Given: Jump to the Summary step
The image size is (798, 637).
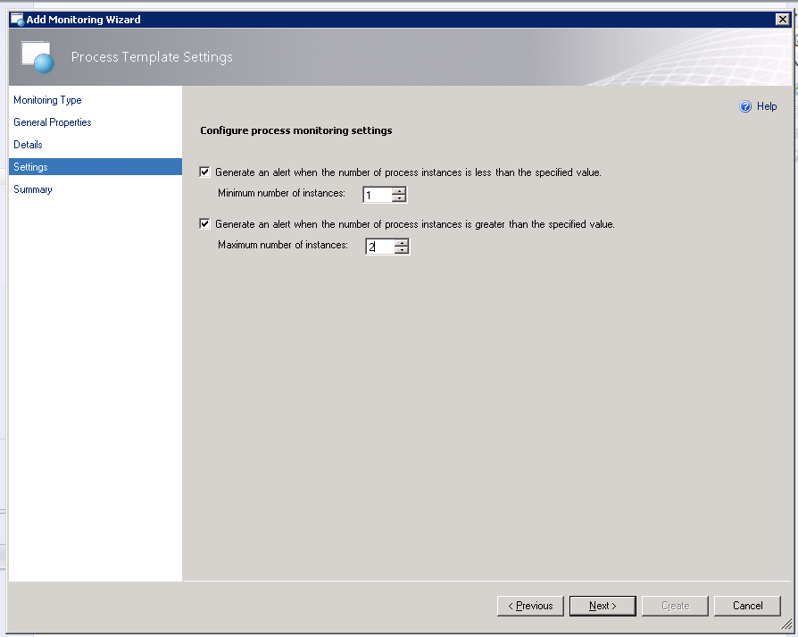Looking at the screenshot, I should (33, 189).
